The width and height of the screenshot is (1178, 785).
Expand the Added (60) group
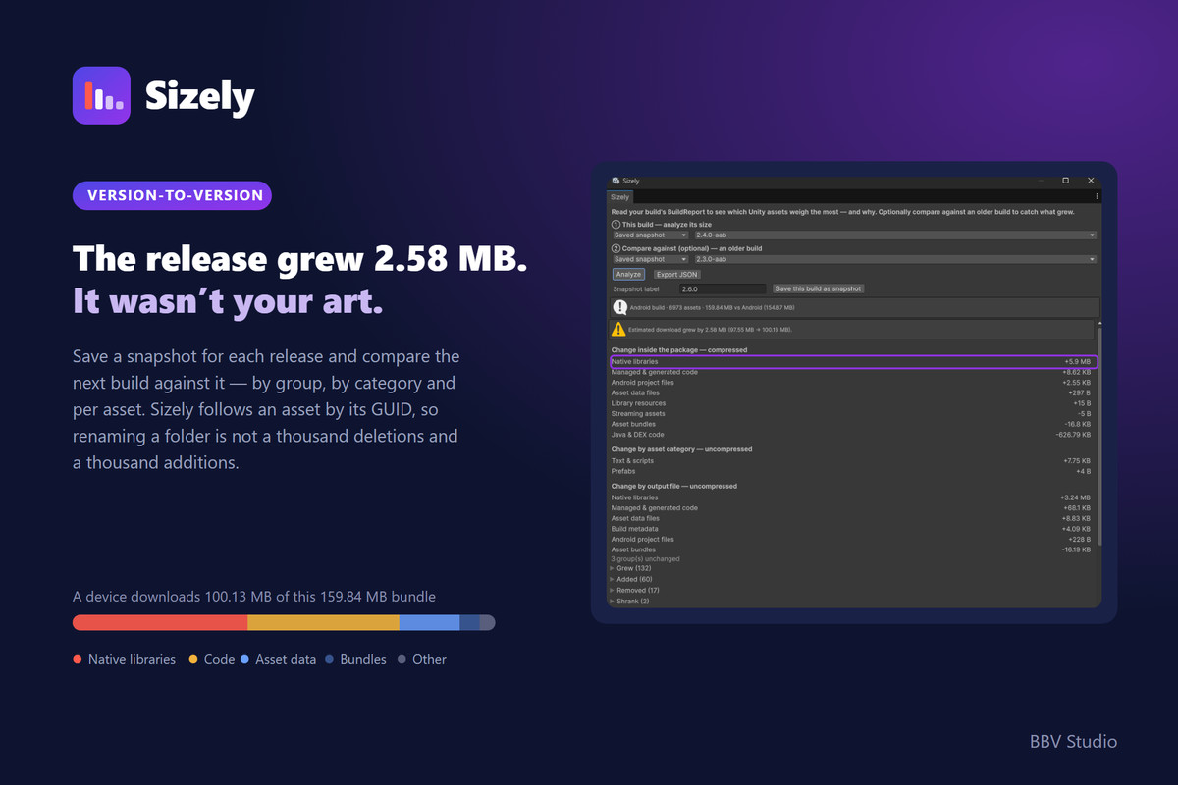tap(630, 580)
